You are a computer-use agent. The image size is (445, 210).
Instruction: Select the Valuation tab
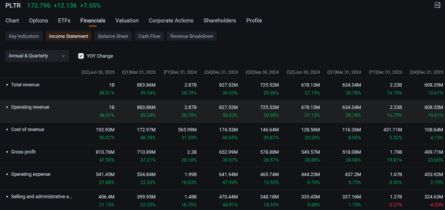[127, 21]
